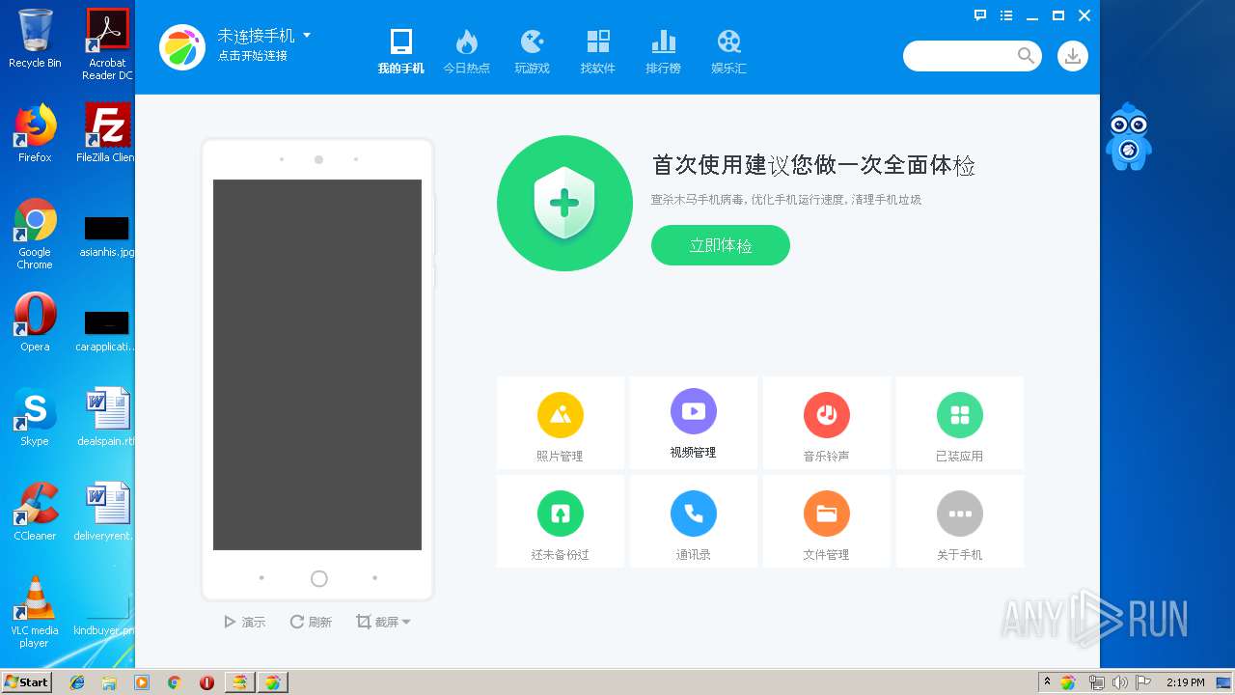
Task: Open the 排行榜 ranking tab
Action: 663,51
